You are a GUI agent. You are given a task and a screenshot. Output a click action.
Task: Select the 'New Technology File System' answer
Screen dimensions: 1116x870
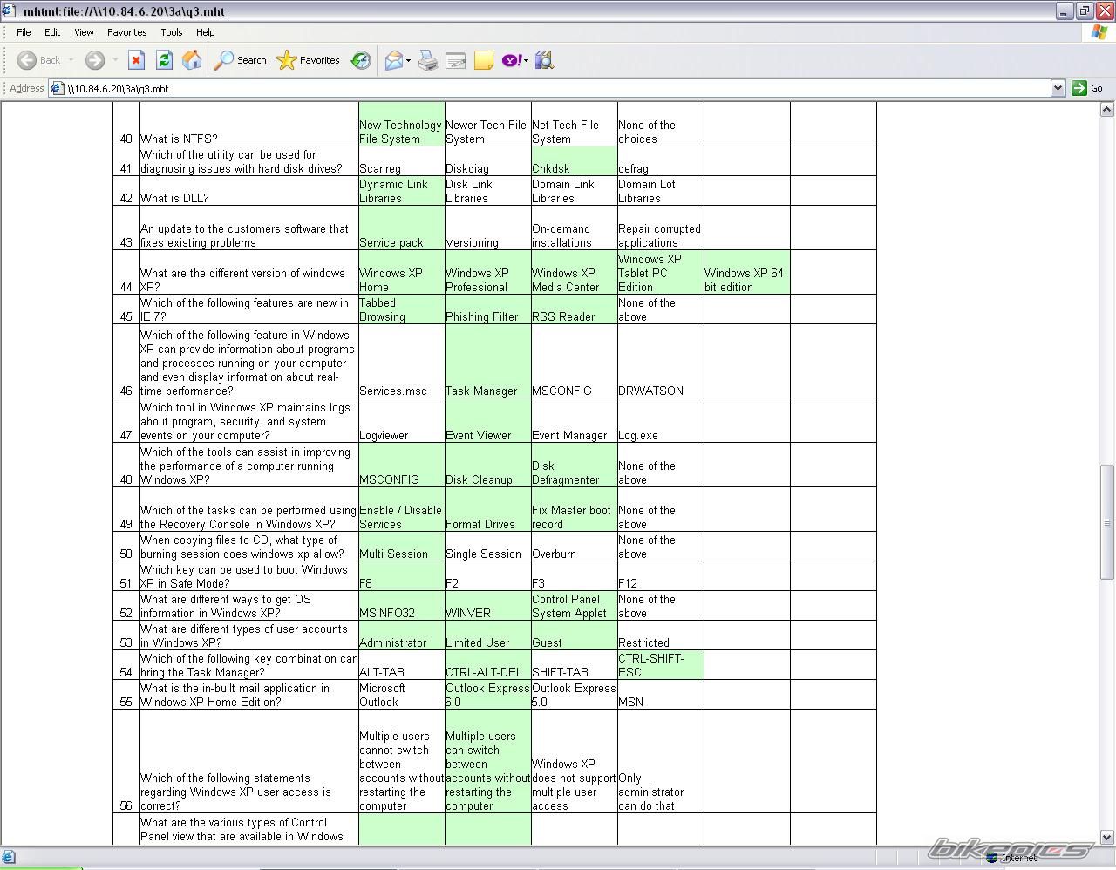[401, 124]
